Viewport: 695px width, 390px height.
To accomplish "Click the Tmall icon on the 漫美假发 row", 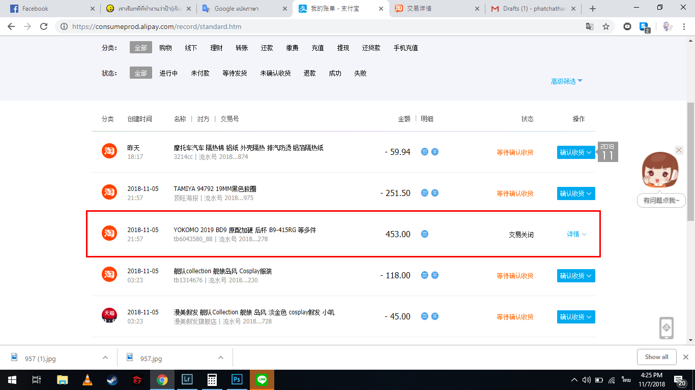I will [x=109, y=315].
